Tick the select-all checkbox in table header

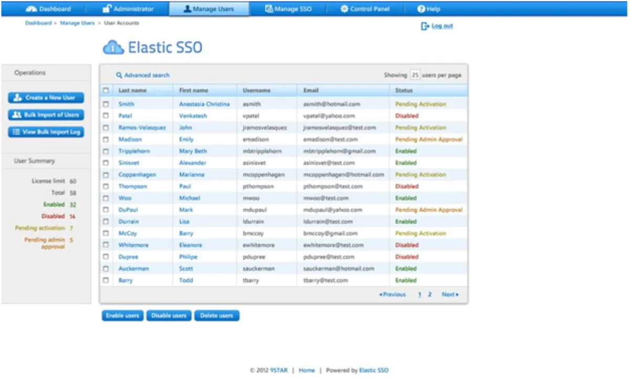(106, 90)
